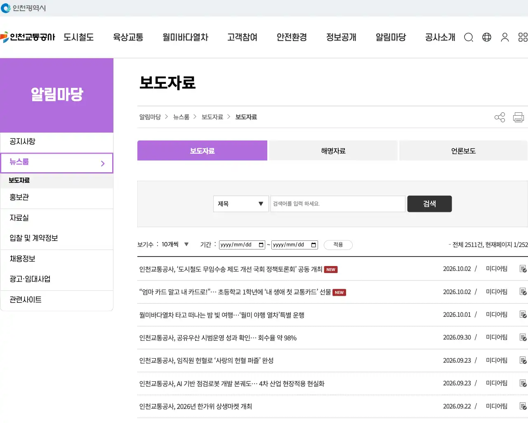This screenshot has height=423, width=528.
Task: Open article about AI 기반 점검로봇
Action: [x=232, y=384]
